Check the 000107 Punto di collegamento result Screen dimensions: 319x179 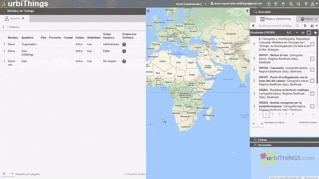click(x=312, y=81)
